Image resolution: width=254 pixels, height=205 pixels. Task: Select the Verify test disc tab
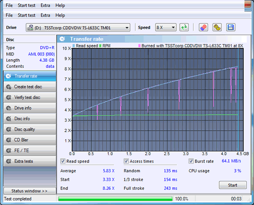pyautogui.click(x=30, y=98)
